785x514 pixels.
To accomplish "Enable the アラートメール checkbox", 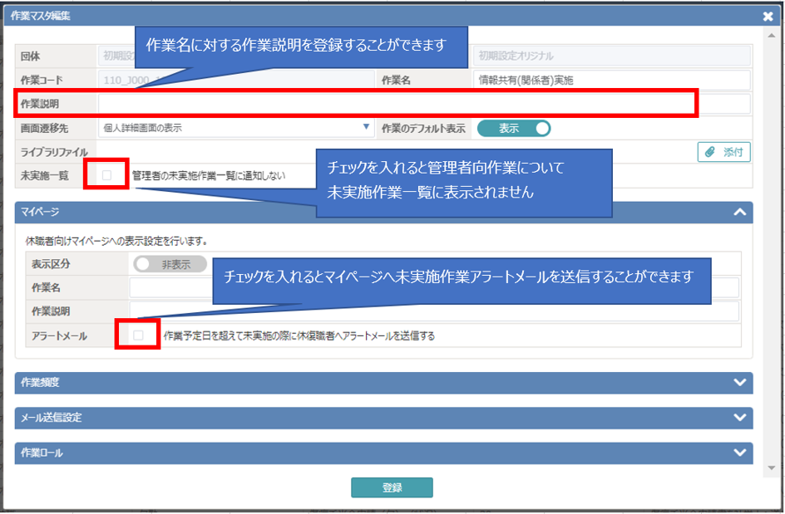I will click(138, 335).
